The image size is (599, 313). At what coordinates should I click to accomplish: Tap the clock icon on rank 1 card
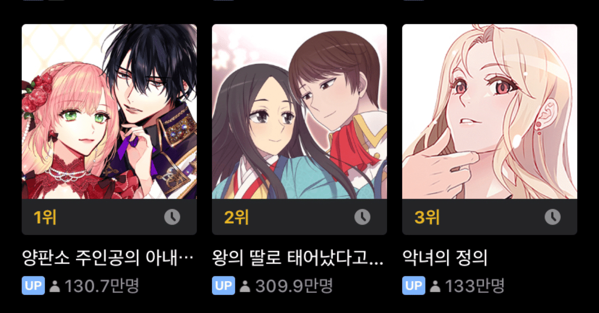pos(172,217)
